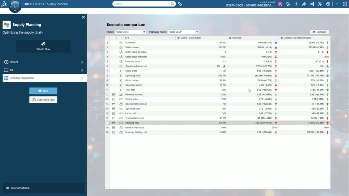Click the Transportation cost KPI name
349x196 pixels.
[x=135, y=118]
